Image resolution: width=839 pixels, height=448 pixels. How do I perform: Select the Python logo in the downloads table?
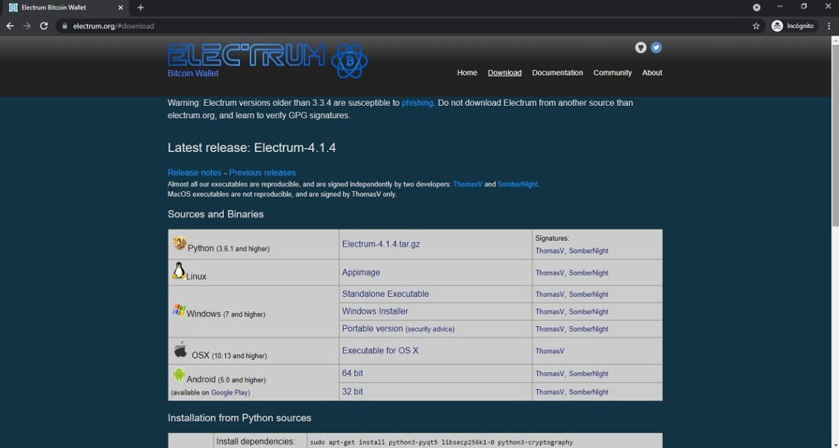pyautogui.click(x=179, y=242)
